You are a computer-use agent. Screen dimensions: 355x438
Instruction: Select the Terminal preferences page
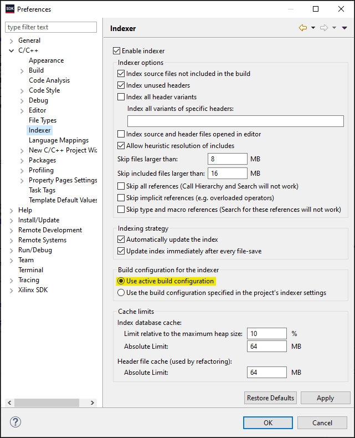click(x=30, y=270)
